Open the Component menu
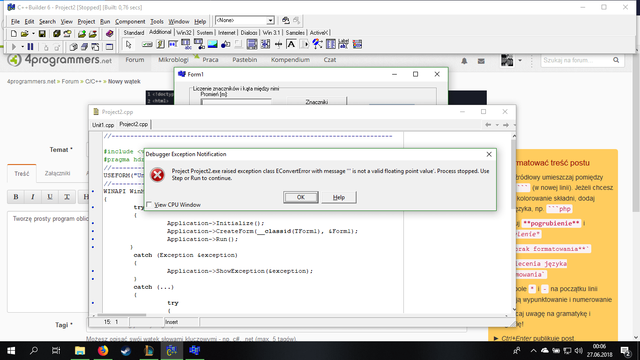The image size is (640, 360). (x=130, y=22)
